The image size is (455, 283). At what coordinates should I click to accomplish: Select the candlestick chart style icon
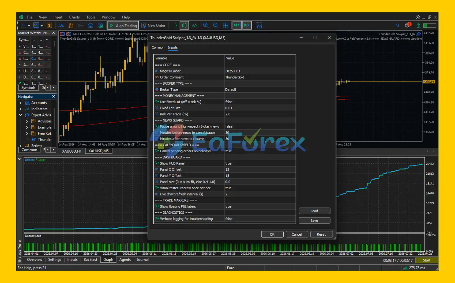pyautogui.click(x=185, y=25)
